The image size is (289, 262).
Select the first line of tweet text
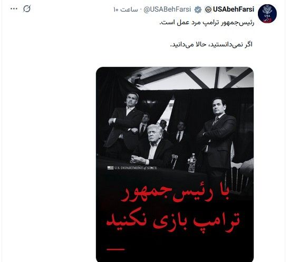coord(207,23)
